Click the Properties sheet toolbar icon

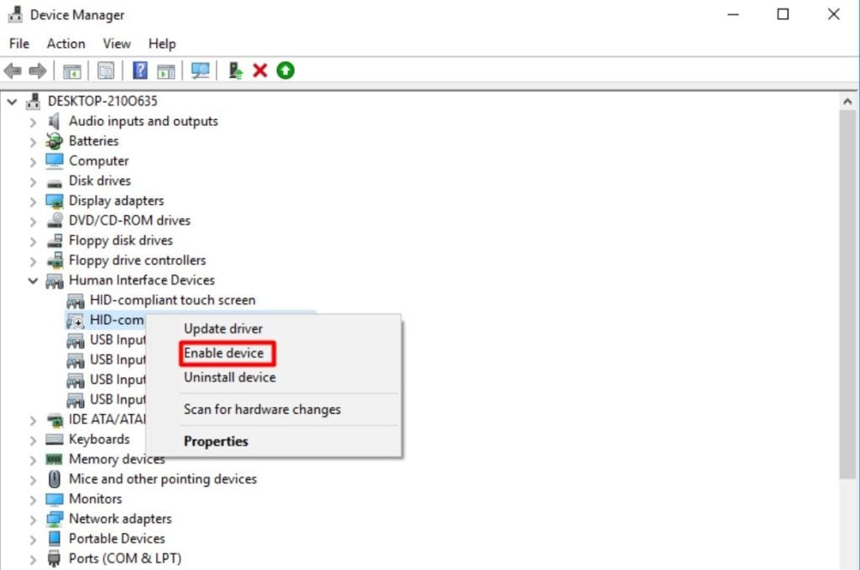click(x=106, y=71)
